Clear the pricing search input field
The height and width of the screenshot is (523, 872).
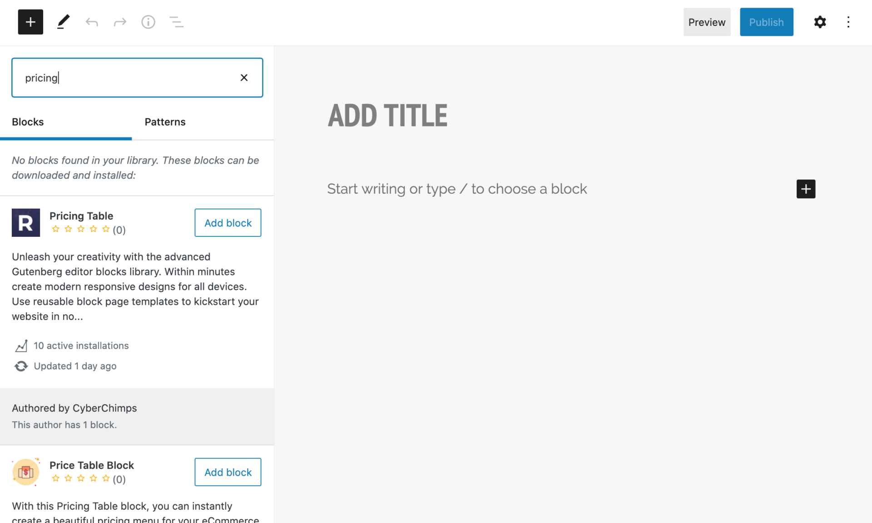[x=244, y=77]
